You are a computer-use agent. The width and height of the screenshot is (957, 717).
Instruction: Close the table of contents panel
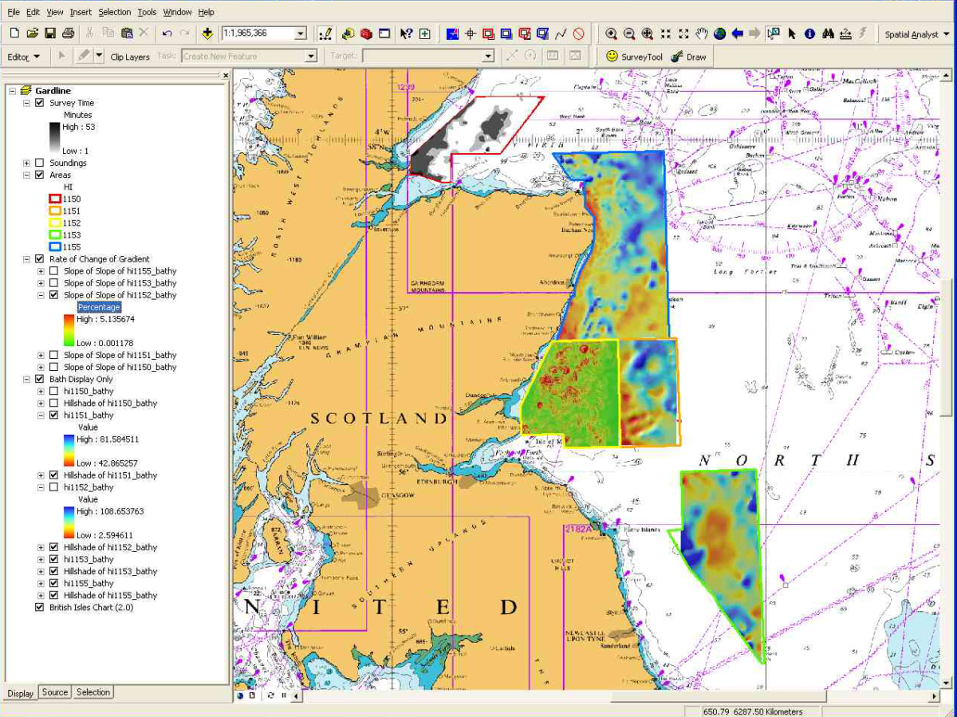pyautogui.click(x=226, y=76)
